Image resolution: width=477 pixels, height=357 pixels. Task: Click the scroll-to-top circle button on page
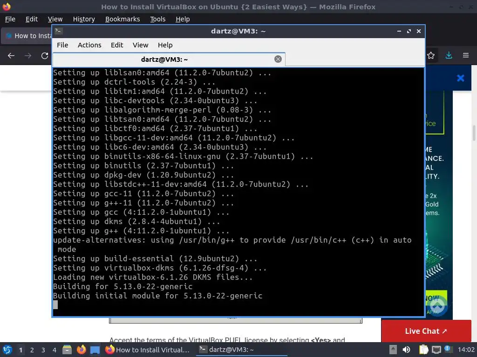pos(437,306)
